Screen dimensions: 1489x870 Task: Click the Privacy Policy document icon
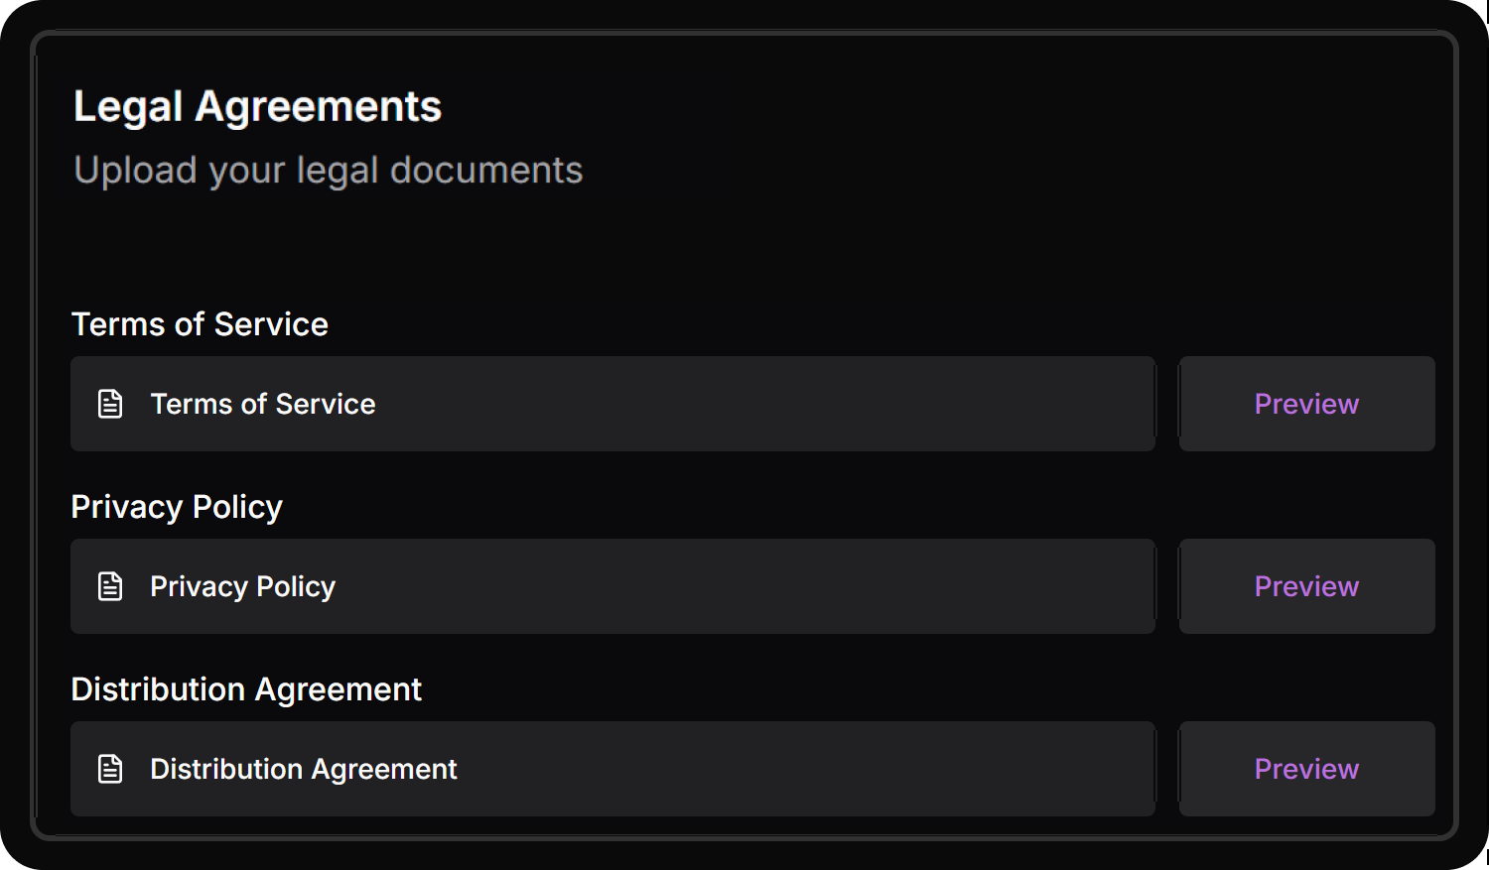click(109, 586)
